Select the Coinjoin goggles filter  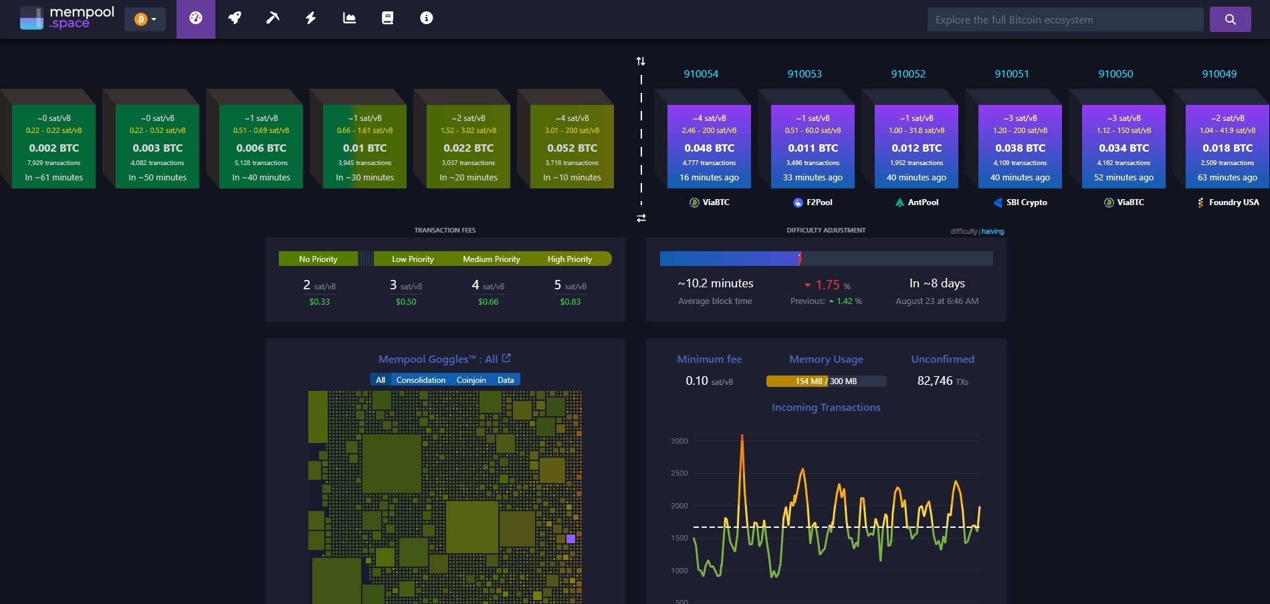click(471, 380)
